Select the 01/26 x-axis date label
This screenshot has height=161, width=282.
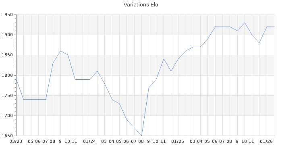tap(266, 141)
